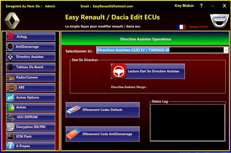
Task: Click Effacement Code AntiDemarrage button
Action: point(102,134)
